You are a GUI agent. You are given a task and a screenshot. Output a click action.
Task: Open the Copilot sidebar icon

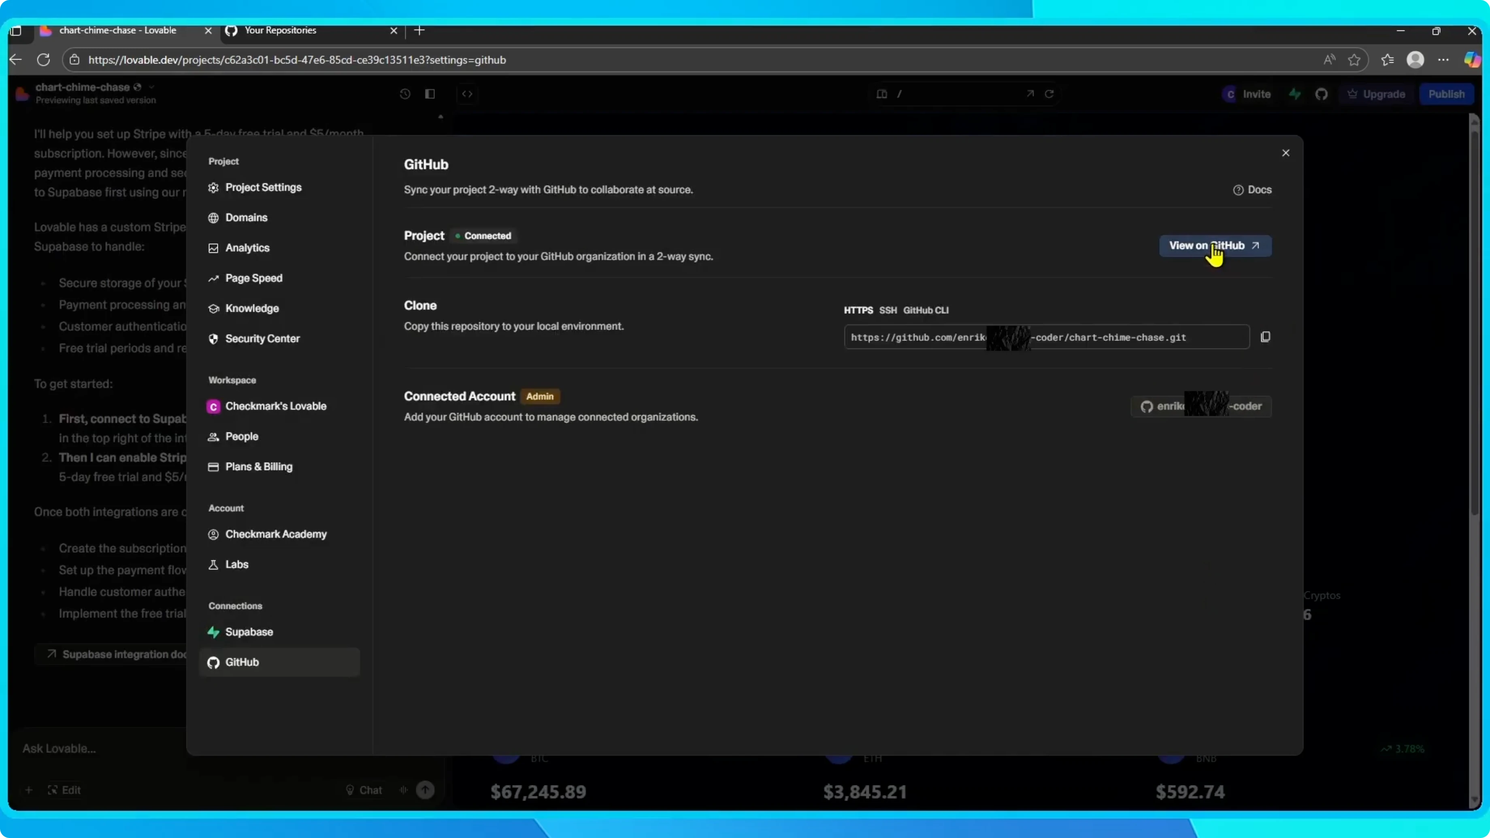1471,60
